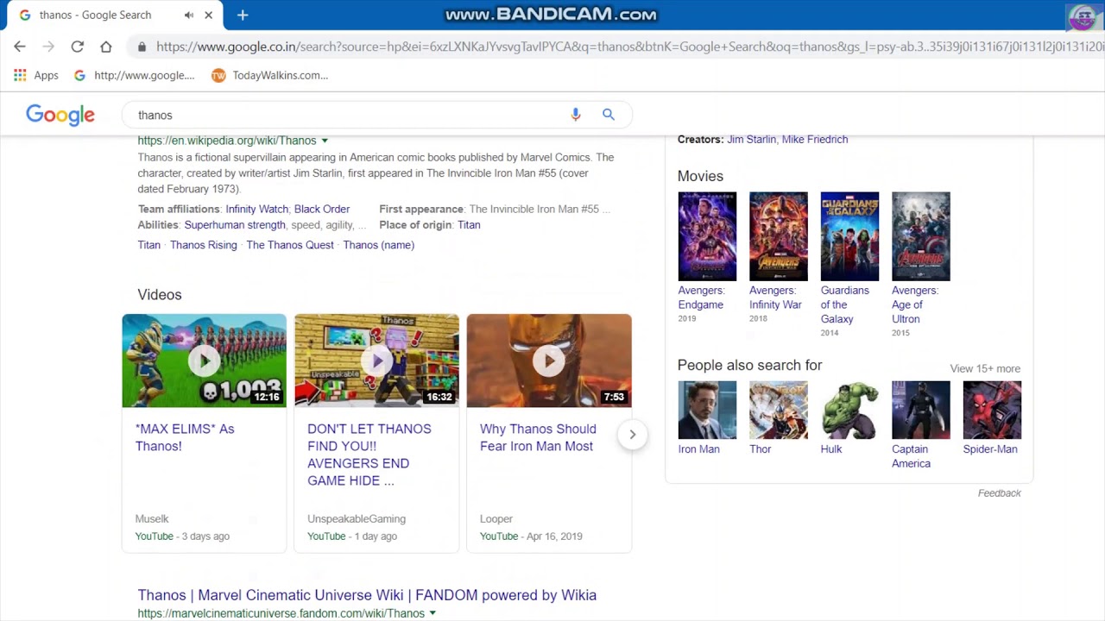This screenshot has width=1105, height=621.
Task: Click the Avengers: Endgame poster
Action: pyautogui.click(x=707, y=236)
